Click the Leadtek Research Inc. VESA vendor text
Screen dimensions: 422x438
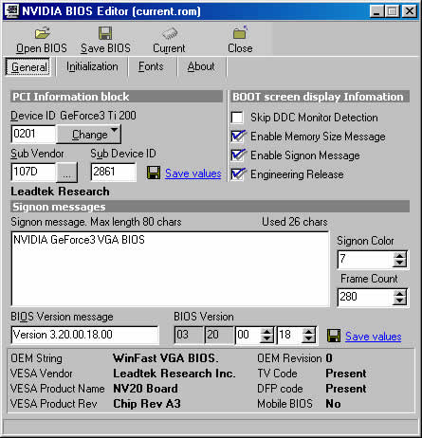[174, 374]
